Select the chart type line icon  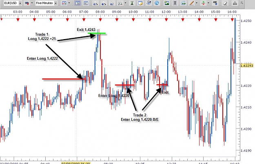(x=64, y=3)
